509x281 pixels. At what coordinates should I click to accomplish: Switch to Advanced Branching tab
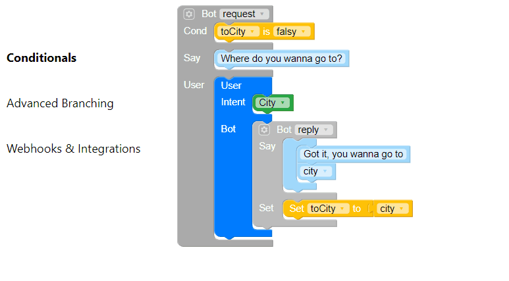(x=60, y=103)
